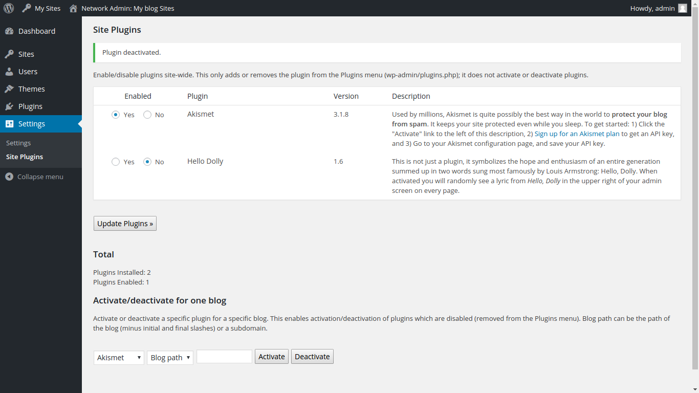The height and width of the screenshot is (393, 699).
Task: Focus the blog path text field
Action: [x=224, y=357]
